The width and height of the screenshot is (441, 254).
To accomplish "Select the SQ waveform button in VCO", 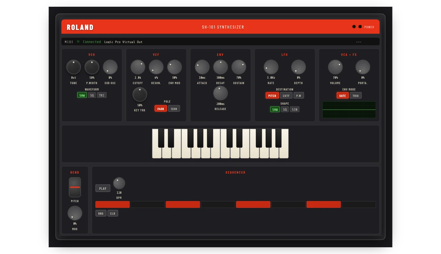I will tap(92, 95).
